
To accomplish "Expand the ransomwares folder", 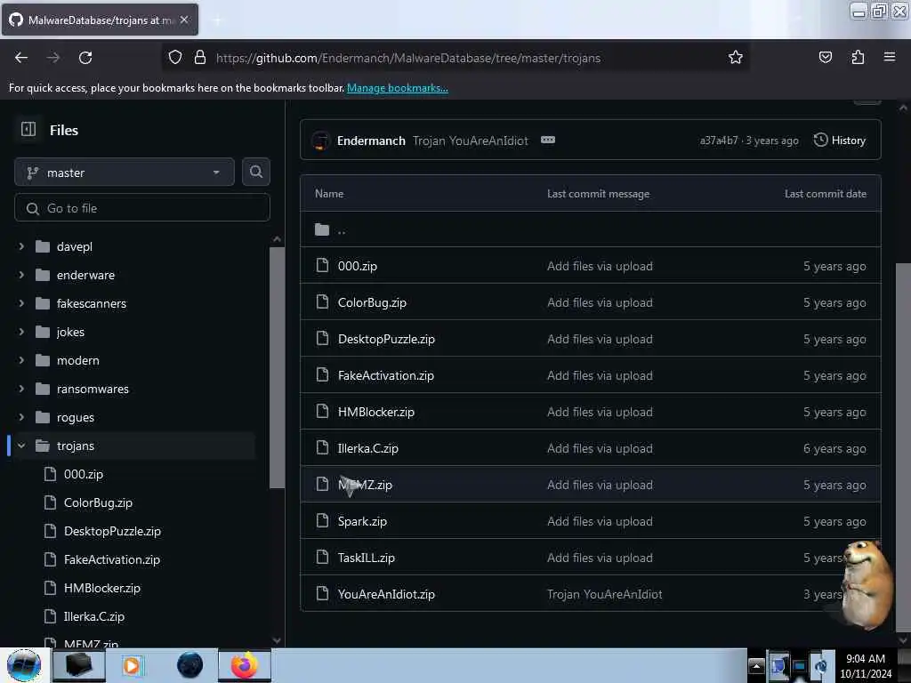I will [21, 389].
